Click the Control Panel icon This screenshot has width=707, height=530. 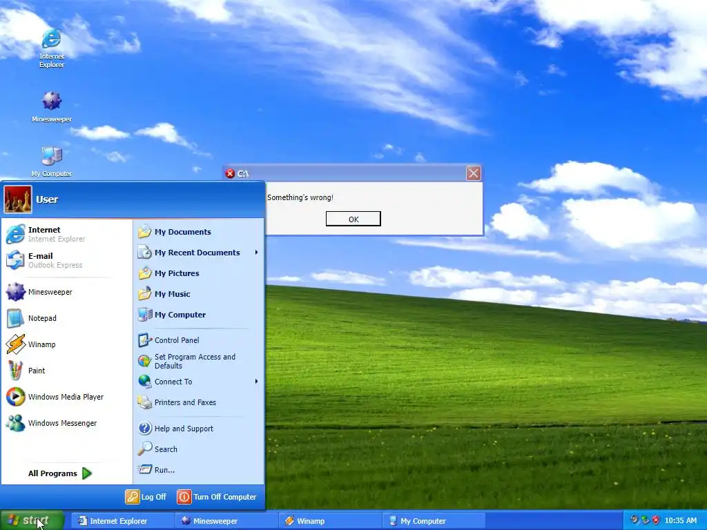(144, 340)
